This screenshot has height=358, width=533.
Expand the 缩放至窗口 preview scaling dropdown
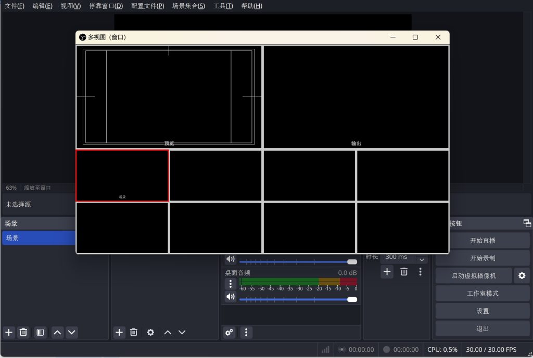tap(37, 188)
